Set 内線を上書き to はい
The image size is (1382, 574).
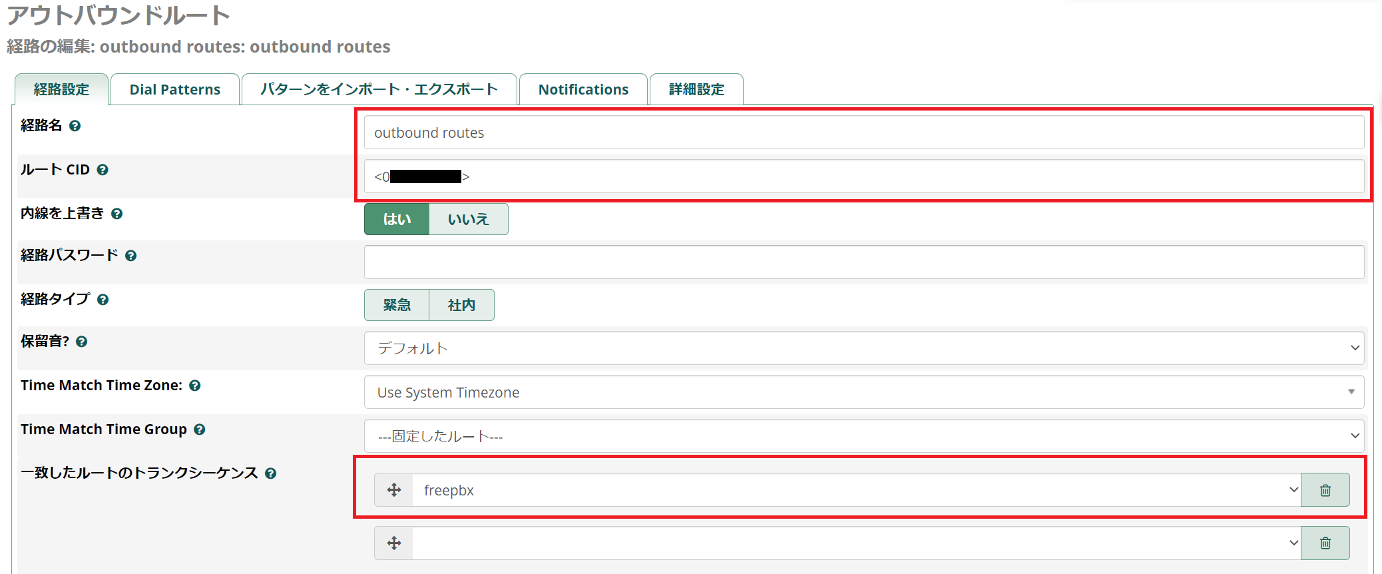click(x=397, y=219)
